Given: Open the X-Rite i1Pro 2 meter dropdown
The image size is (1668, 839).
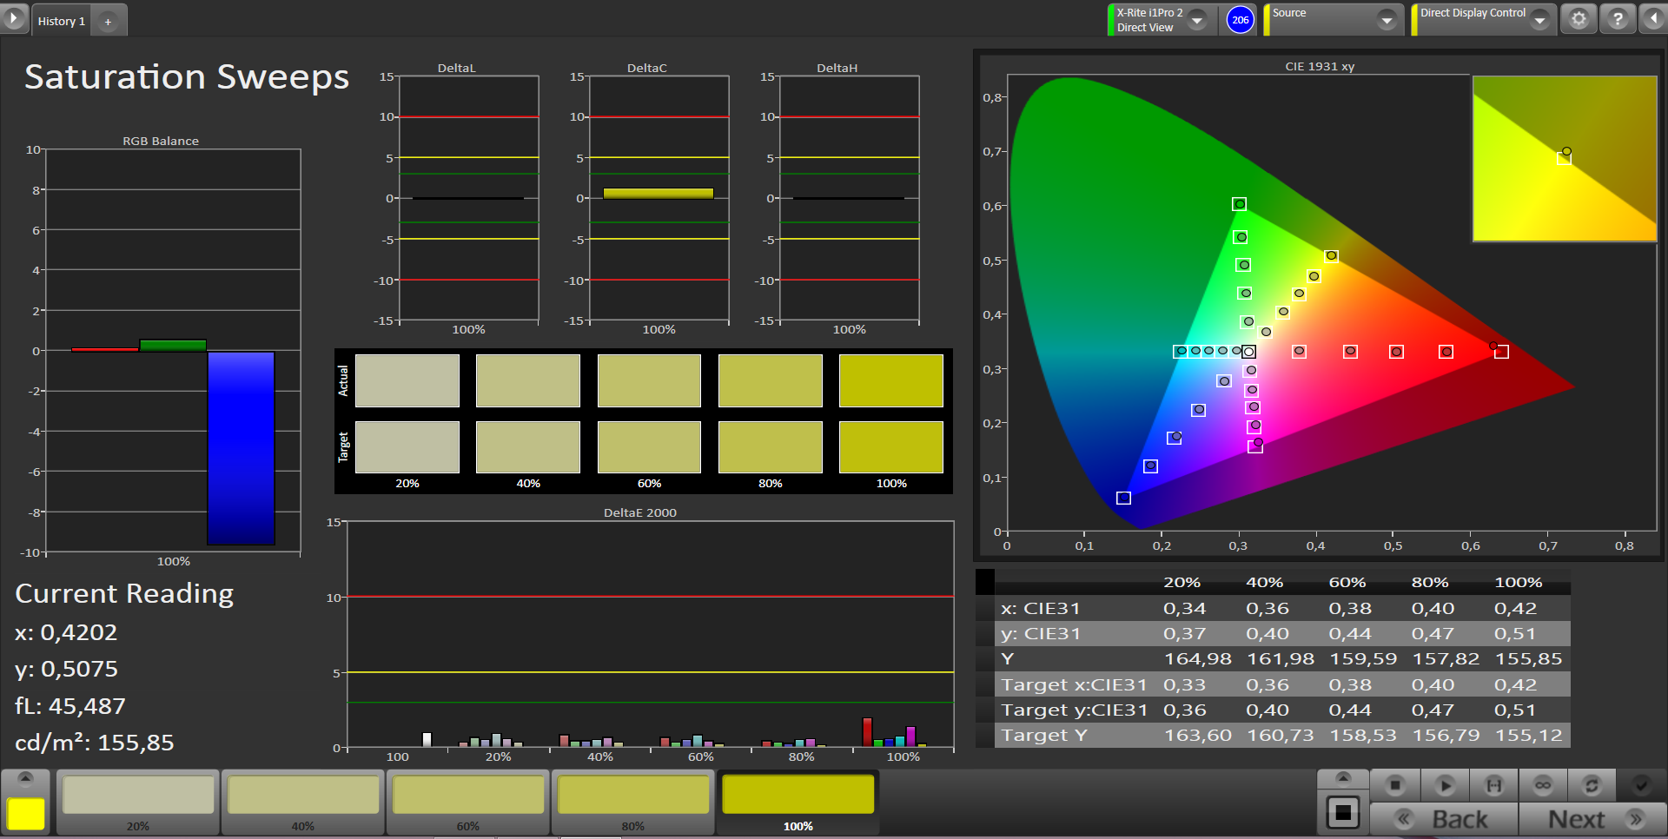Looking at the screenshot, I should point(1197,20).
